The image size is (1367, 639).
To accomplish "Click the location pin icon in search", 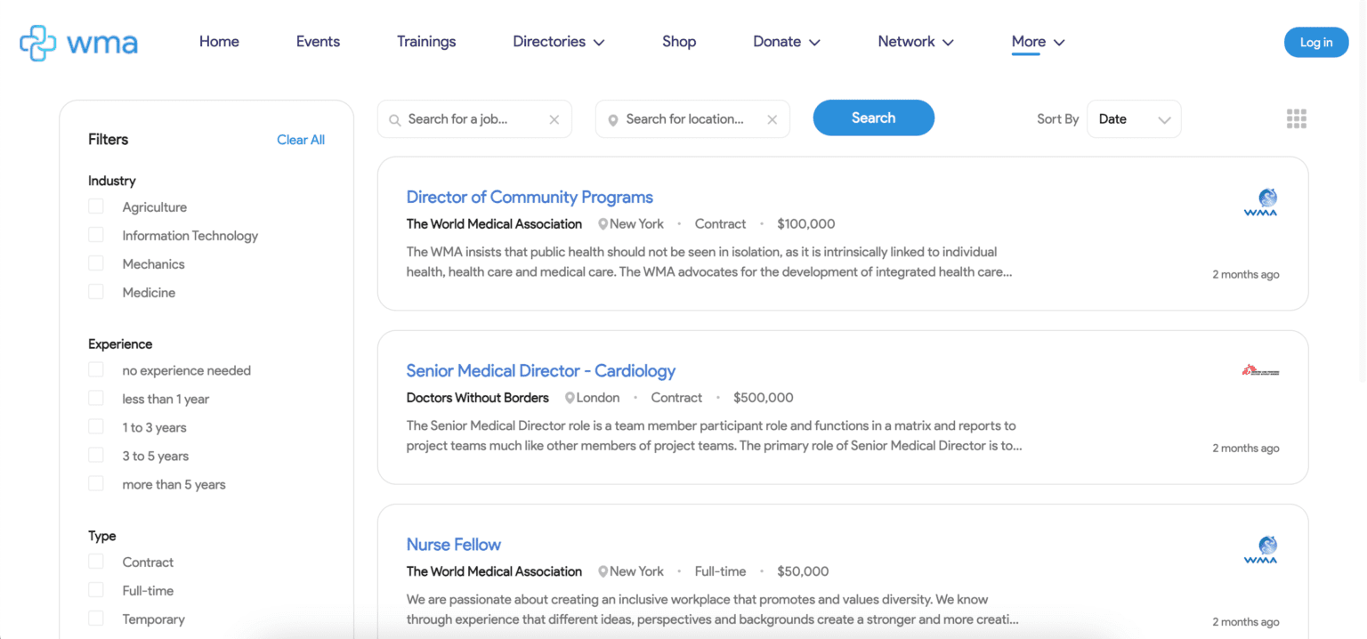I will [613, 120].
